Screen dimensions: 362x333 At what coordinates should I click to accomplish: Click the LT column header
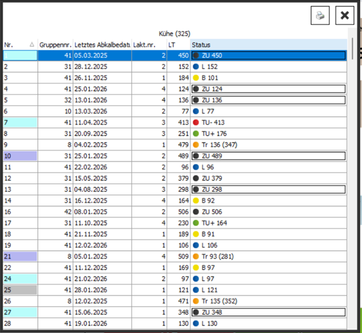178,45
